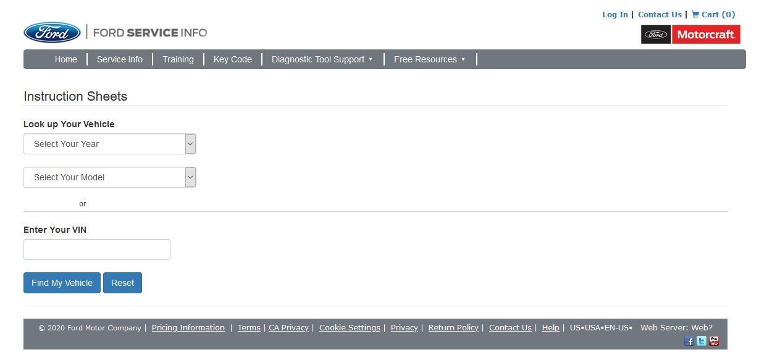Screen dimensions: 759x360
Task: Open Ford's Twitter page icon
Action: coord(702,341)
